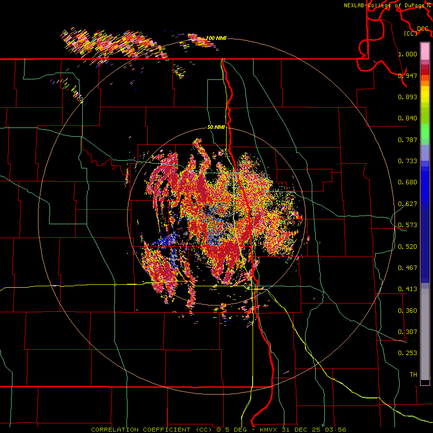Screen dimensions: 433x433
Task: Select the 0.520 value on the color scale
Action: tap(408, 247)
